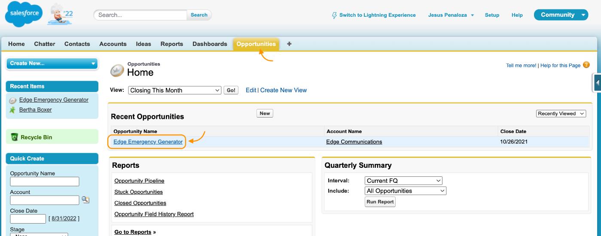Expand the collapsed right sidebar arrow
The image size is (601, 236).
(597, 83)
